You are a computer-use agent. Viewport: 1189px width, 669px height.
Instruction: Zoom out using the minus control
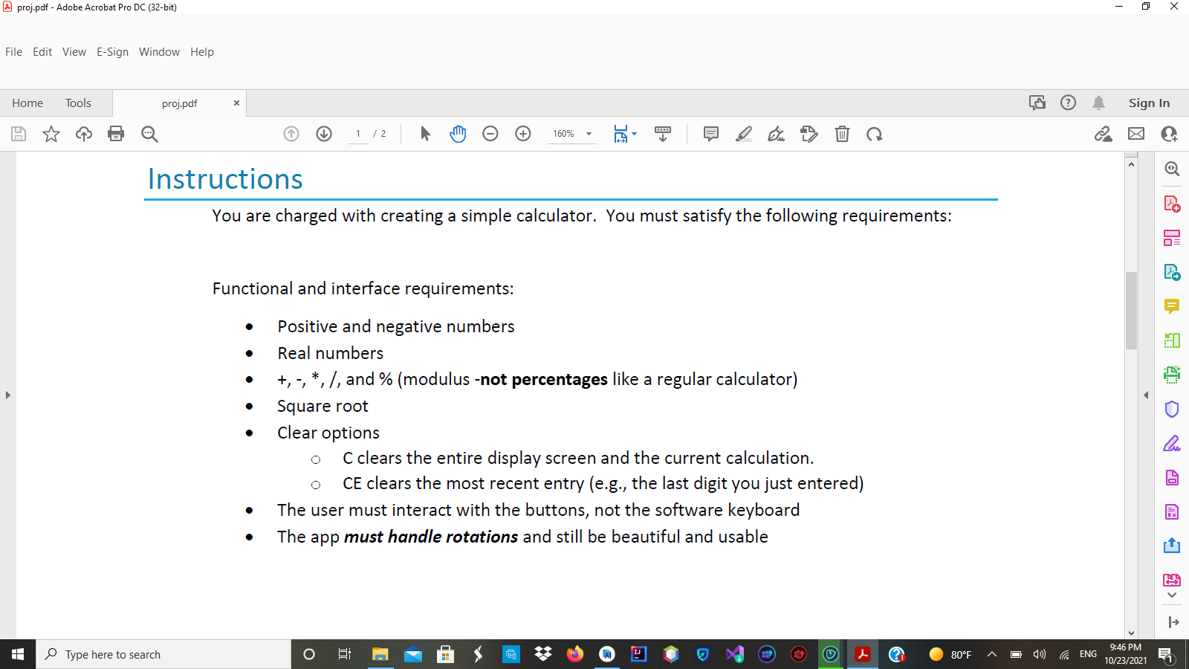tap(490, 134)
